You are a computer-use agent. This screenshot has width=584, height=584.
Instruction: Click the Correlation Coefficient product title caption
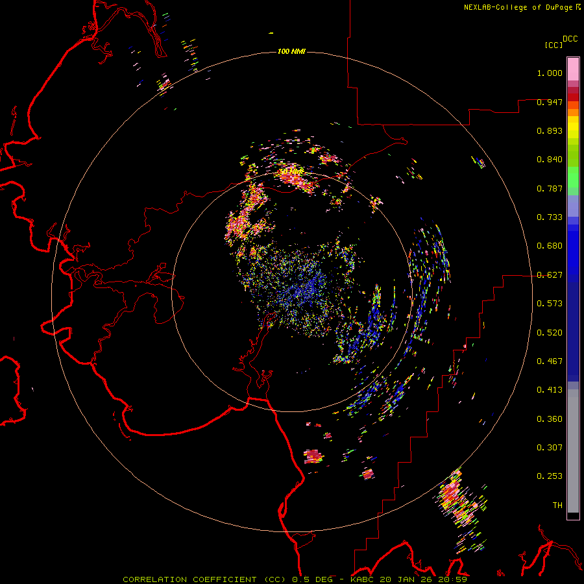pyautogui.click(x=295, y=579)
